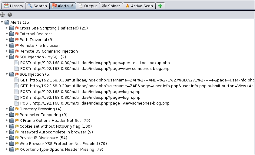Click the folder icon of root Alerts node
The image size is (255, 155).
(7, 22)
